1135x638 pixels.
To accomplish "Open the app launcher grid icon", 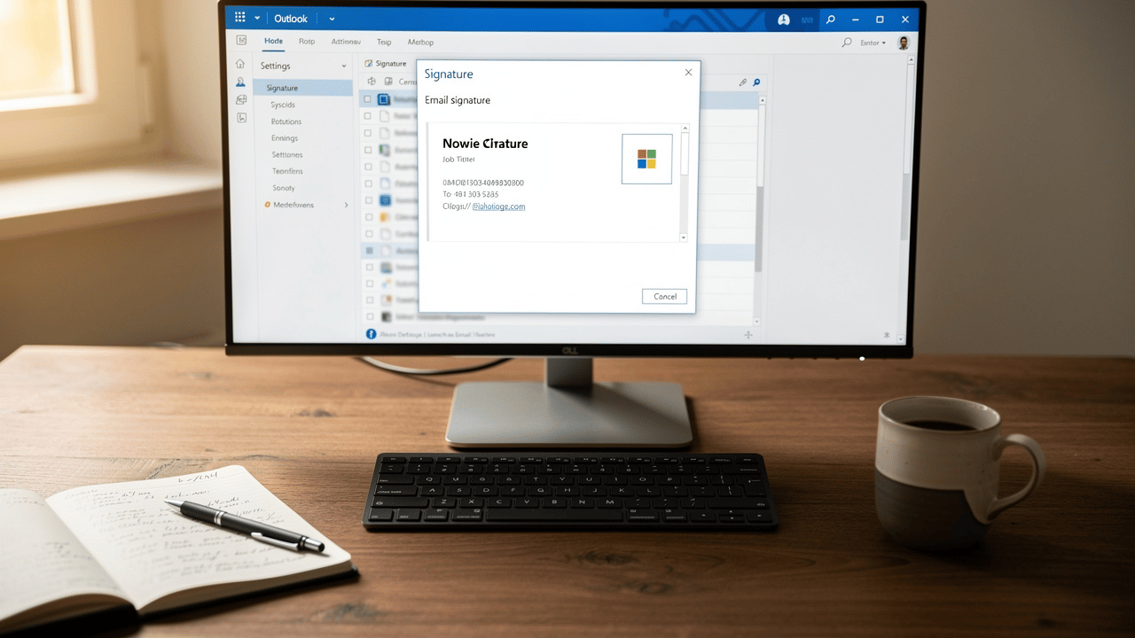I will coord(239,18).
